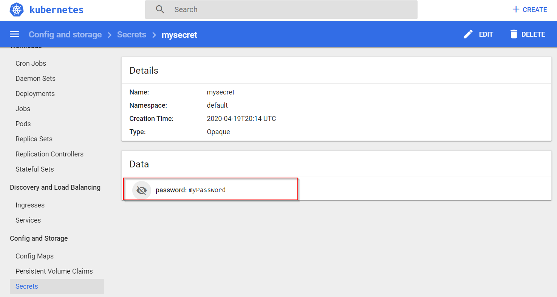Click the plus icon next to CREATE
The height and width of the screenshot is (297, 557).
click(x=515, y=9)
